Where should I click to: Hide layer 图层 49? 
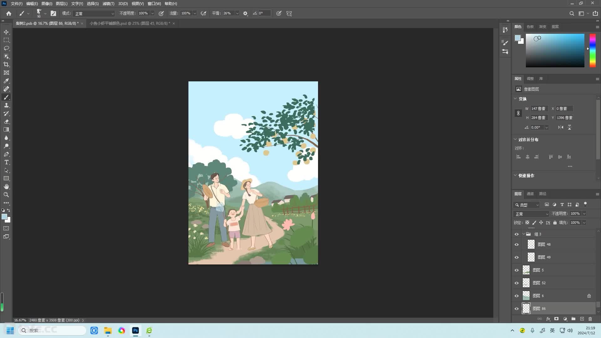[x=516, y=258]
